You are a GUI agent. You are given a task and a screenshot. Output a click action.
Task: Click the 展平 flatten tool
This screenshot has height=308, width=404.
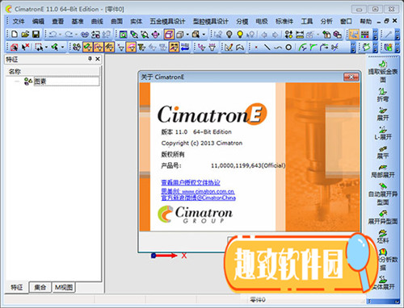(x=383, y=152)
